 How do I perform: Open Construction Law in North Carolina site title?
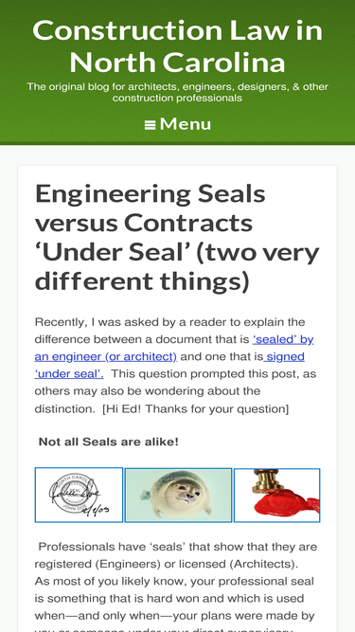coord(178,45)
